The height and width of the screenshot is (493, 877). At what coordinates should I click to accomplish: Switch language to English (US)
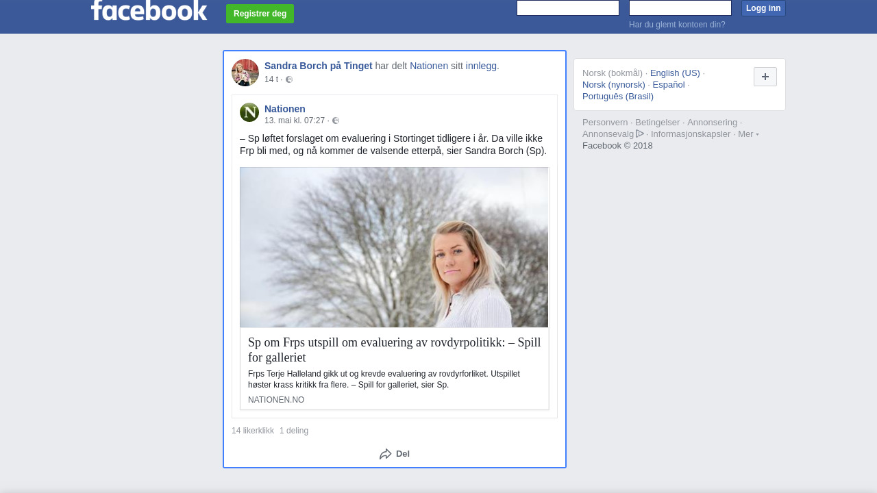(675, 73)
